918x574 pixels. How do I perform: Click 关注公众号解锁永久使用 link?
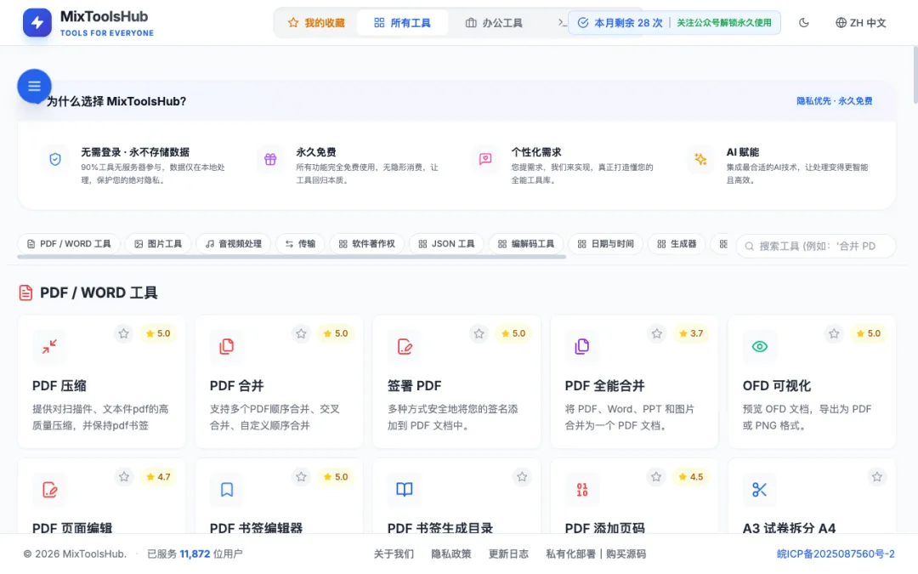(723, 23)
